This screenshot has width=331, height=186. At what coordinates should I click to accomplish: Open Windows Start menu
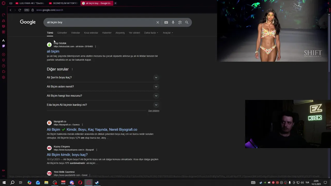point(4,183)
